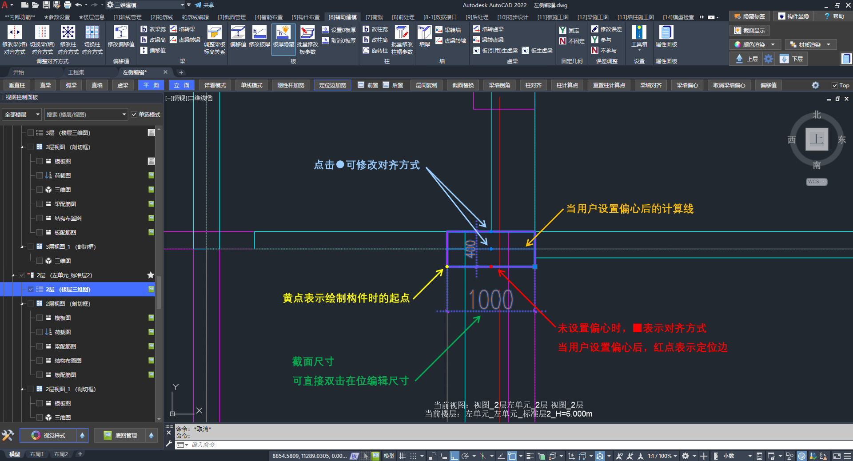Toggle the 单选模式 checkbox
The image size is (853, 461).
pos(134,115)
